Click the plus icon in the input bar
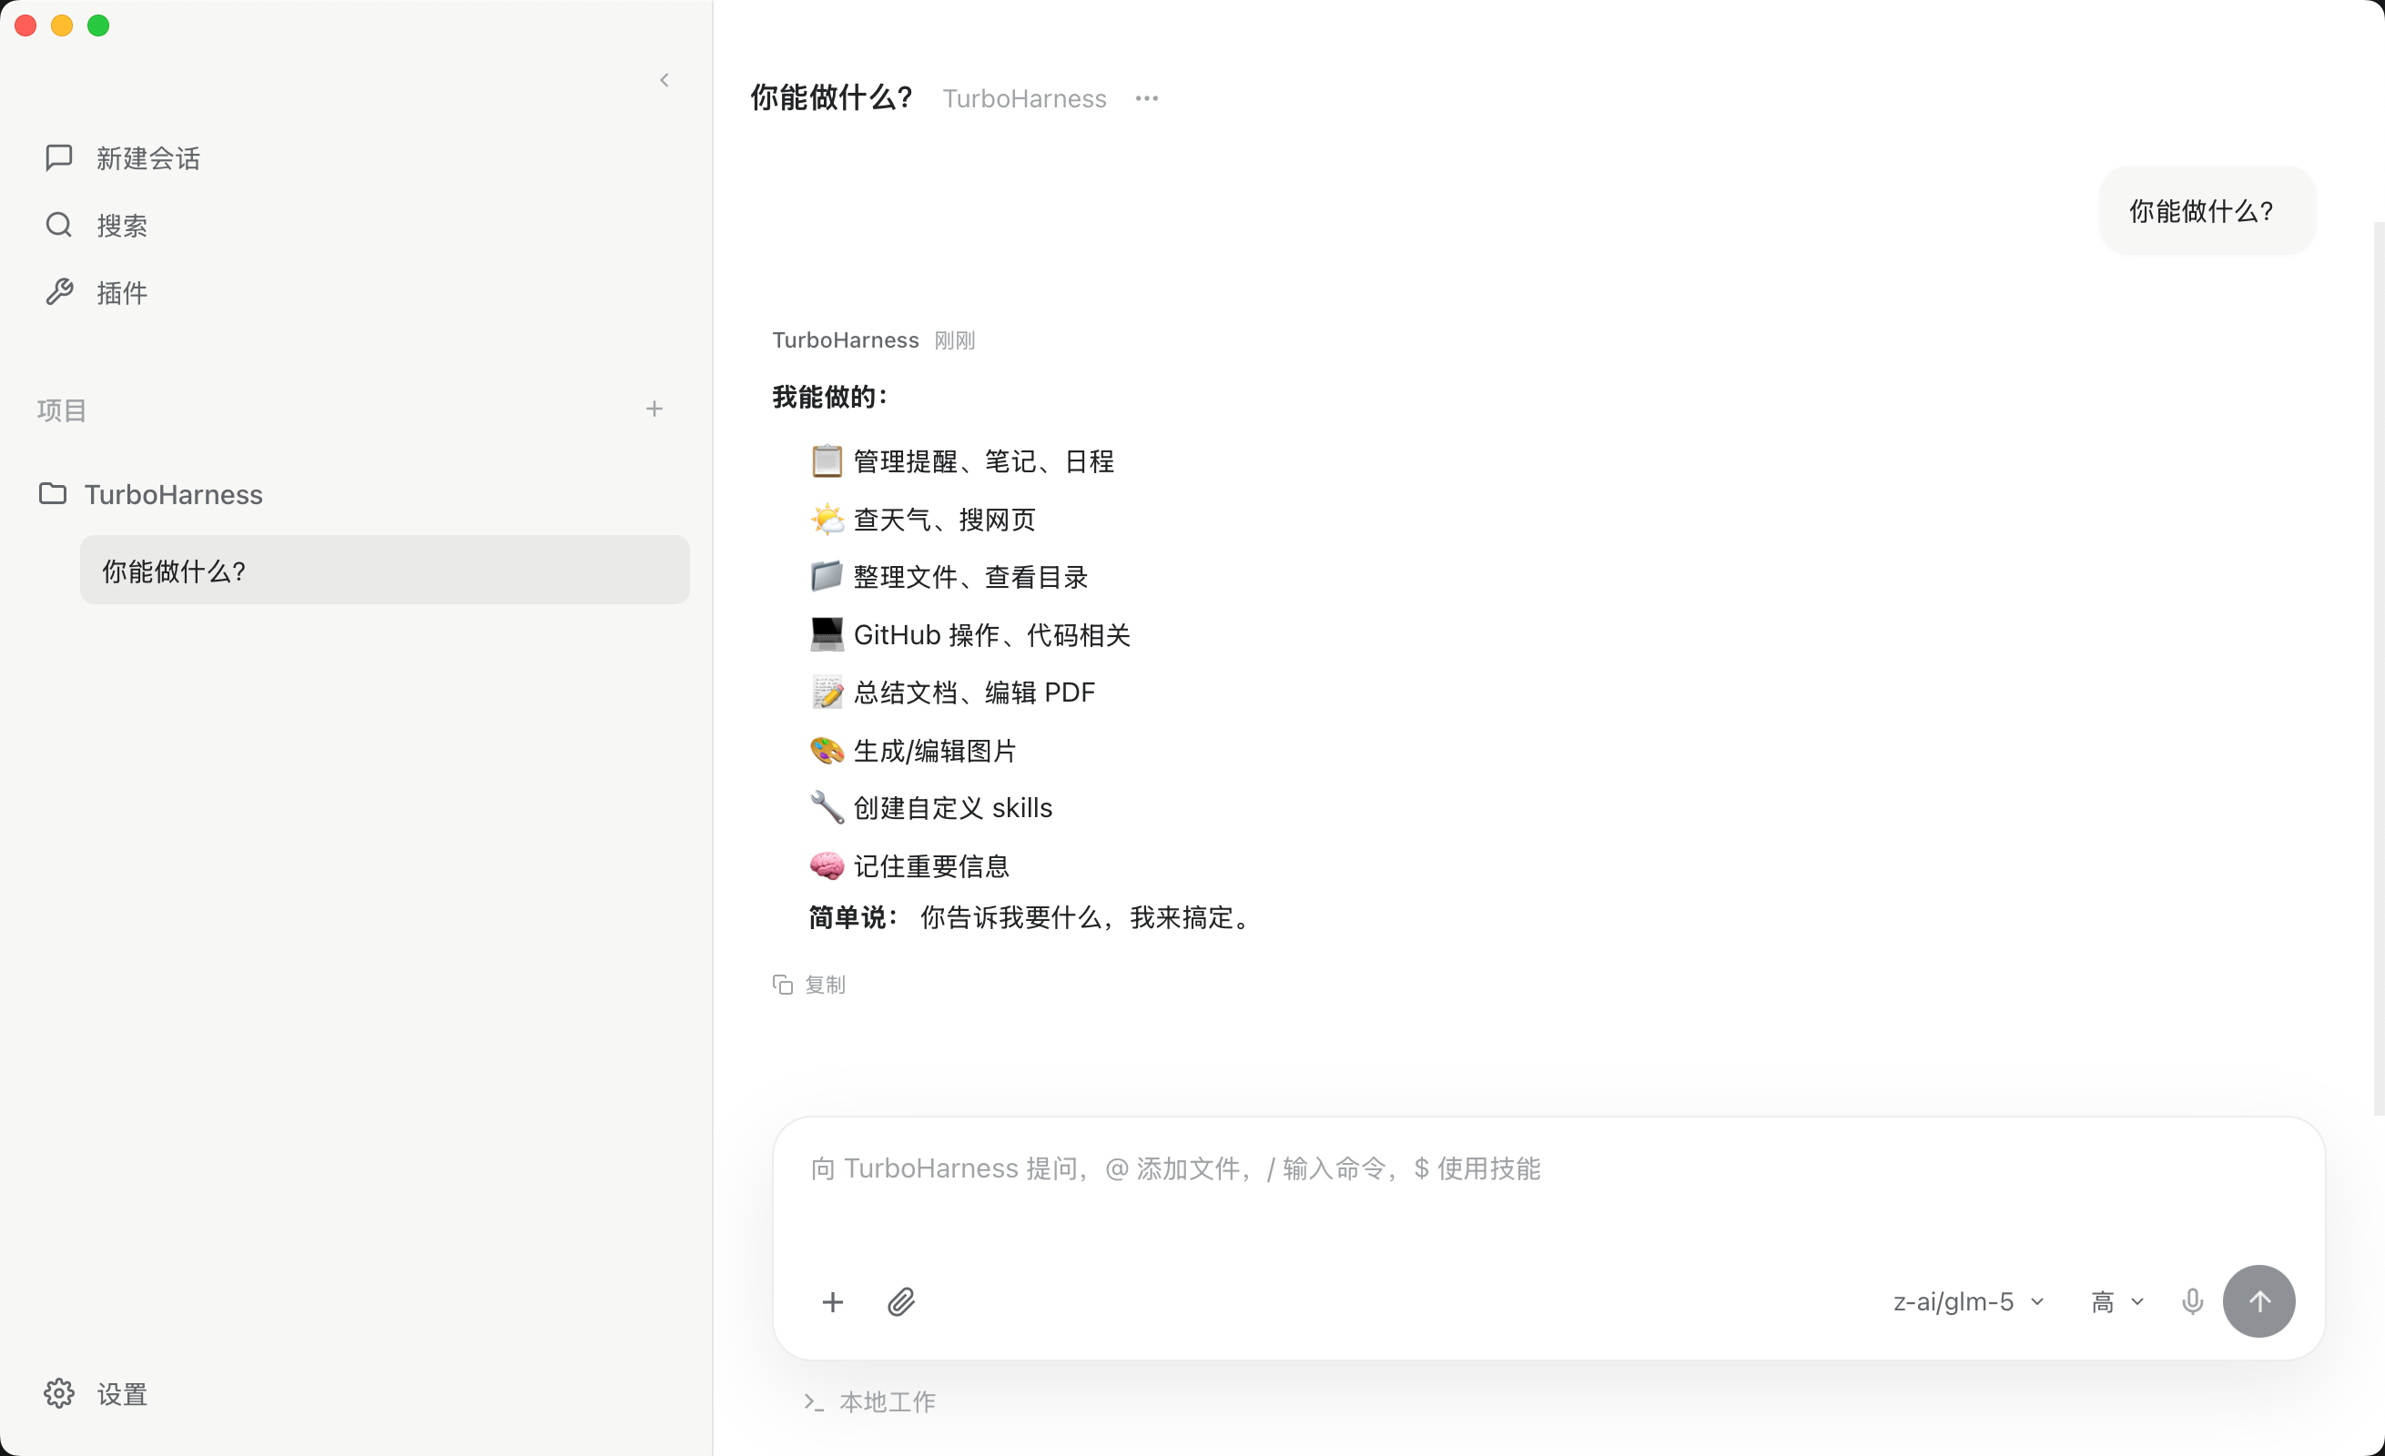Viewport: 2385px width, 1456px height. tap(832, 1302)
